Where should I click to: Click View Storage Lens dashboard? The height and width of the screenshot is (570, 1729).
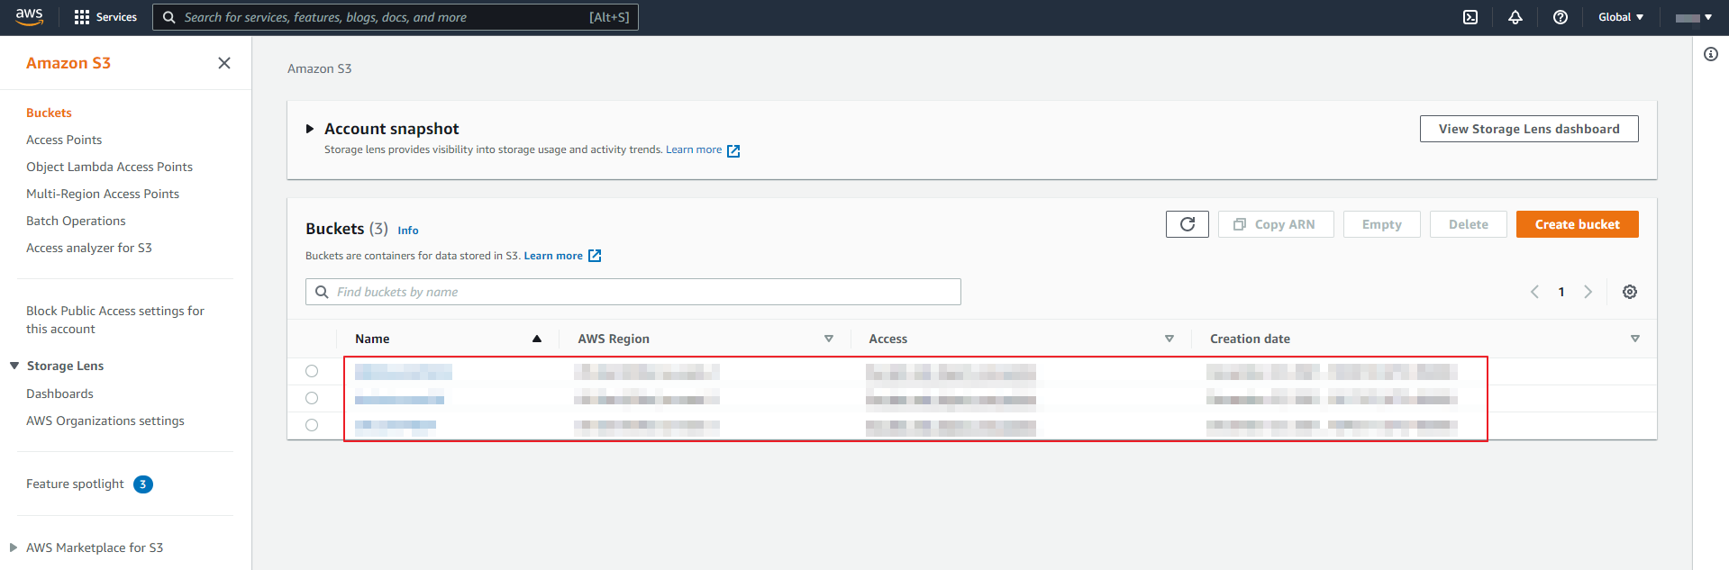(1528, 129)
